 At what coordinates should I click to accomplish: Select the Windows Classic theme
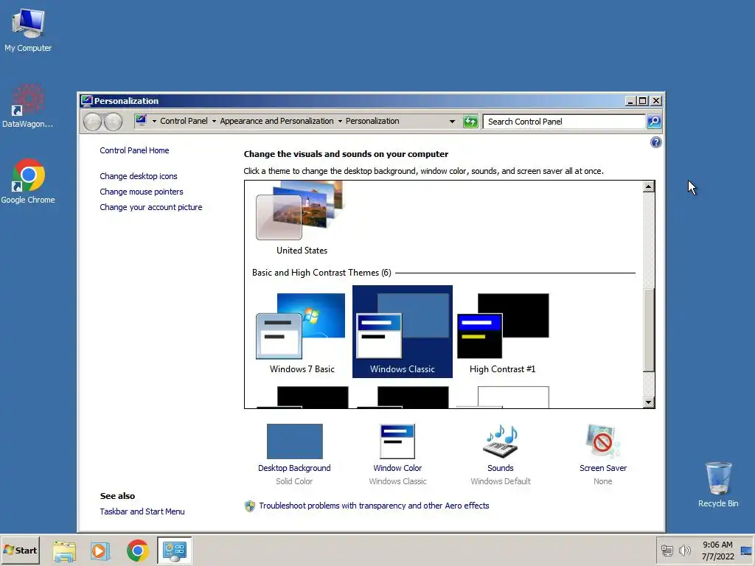(x=403, y=332)
